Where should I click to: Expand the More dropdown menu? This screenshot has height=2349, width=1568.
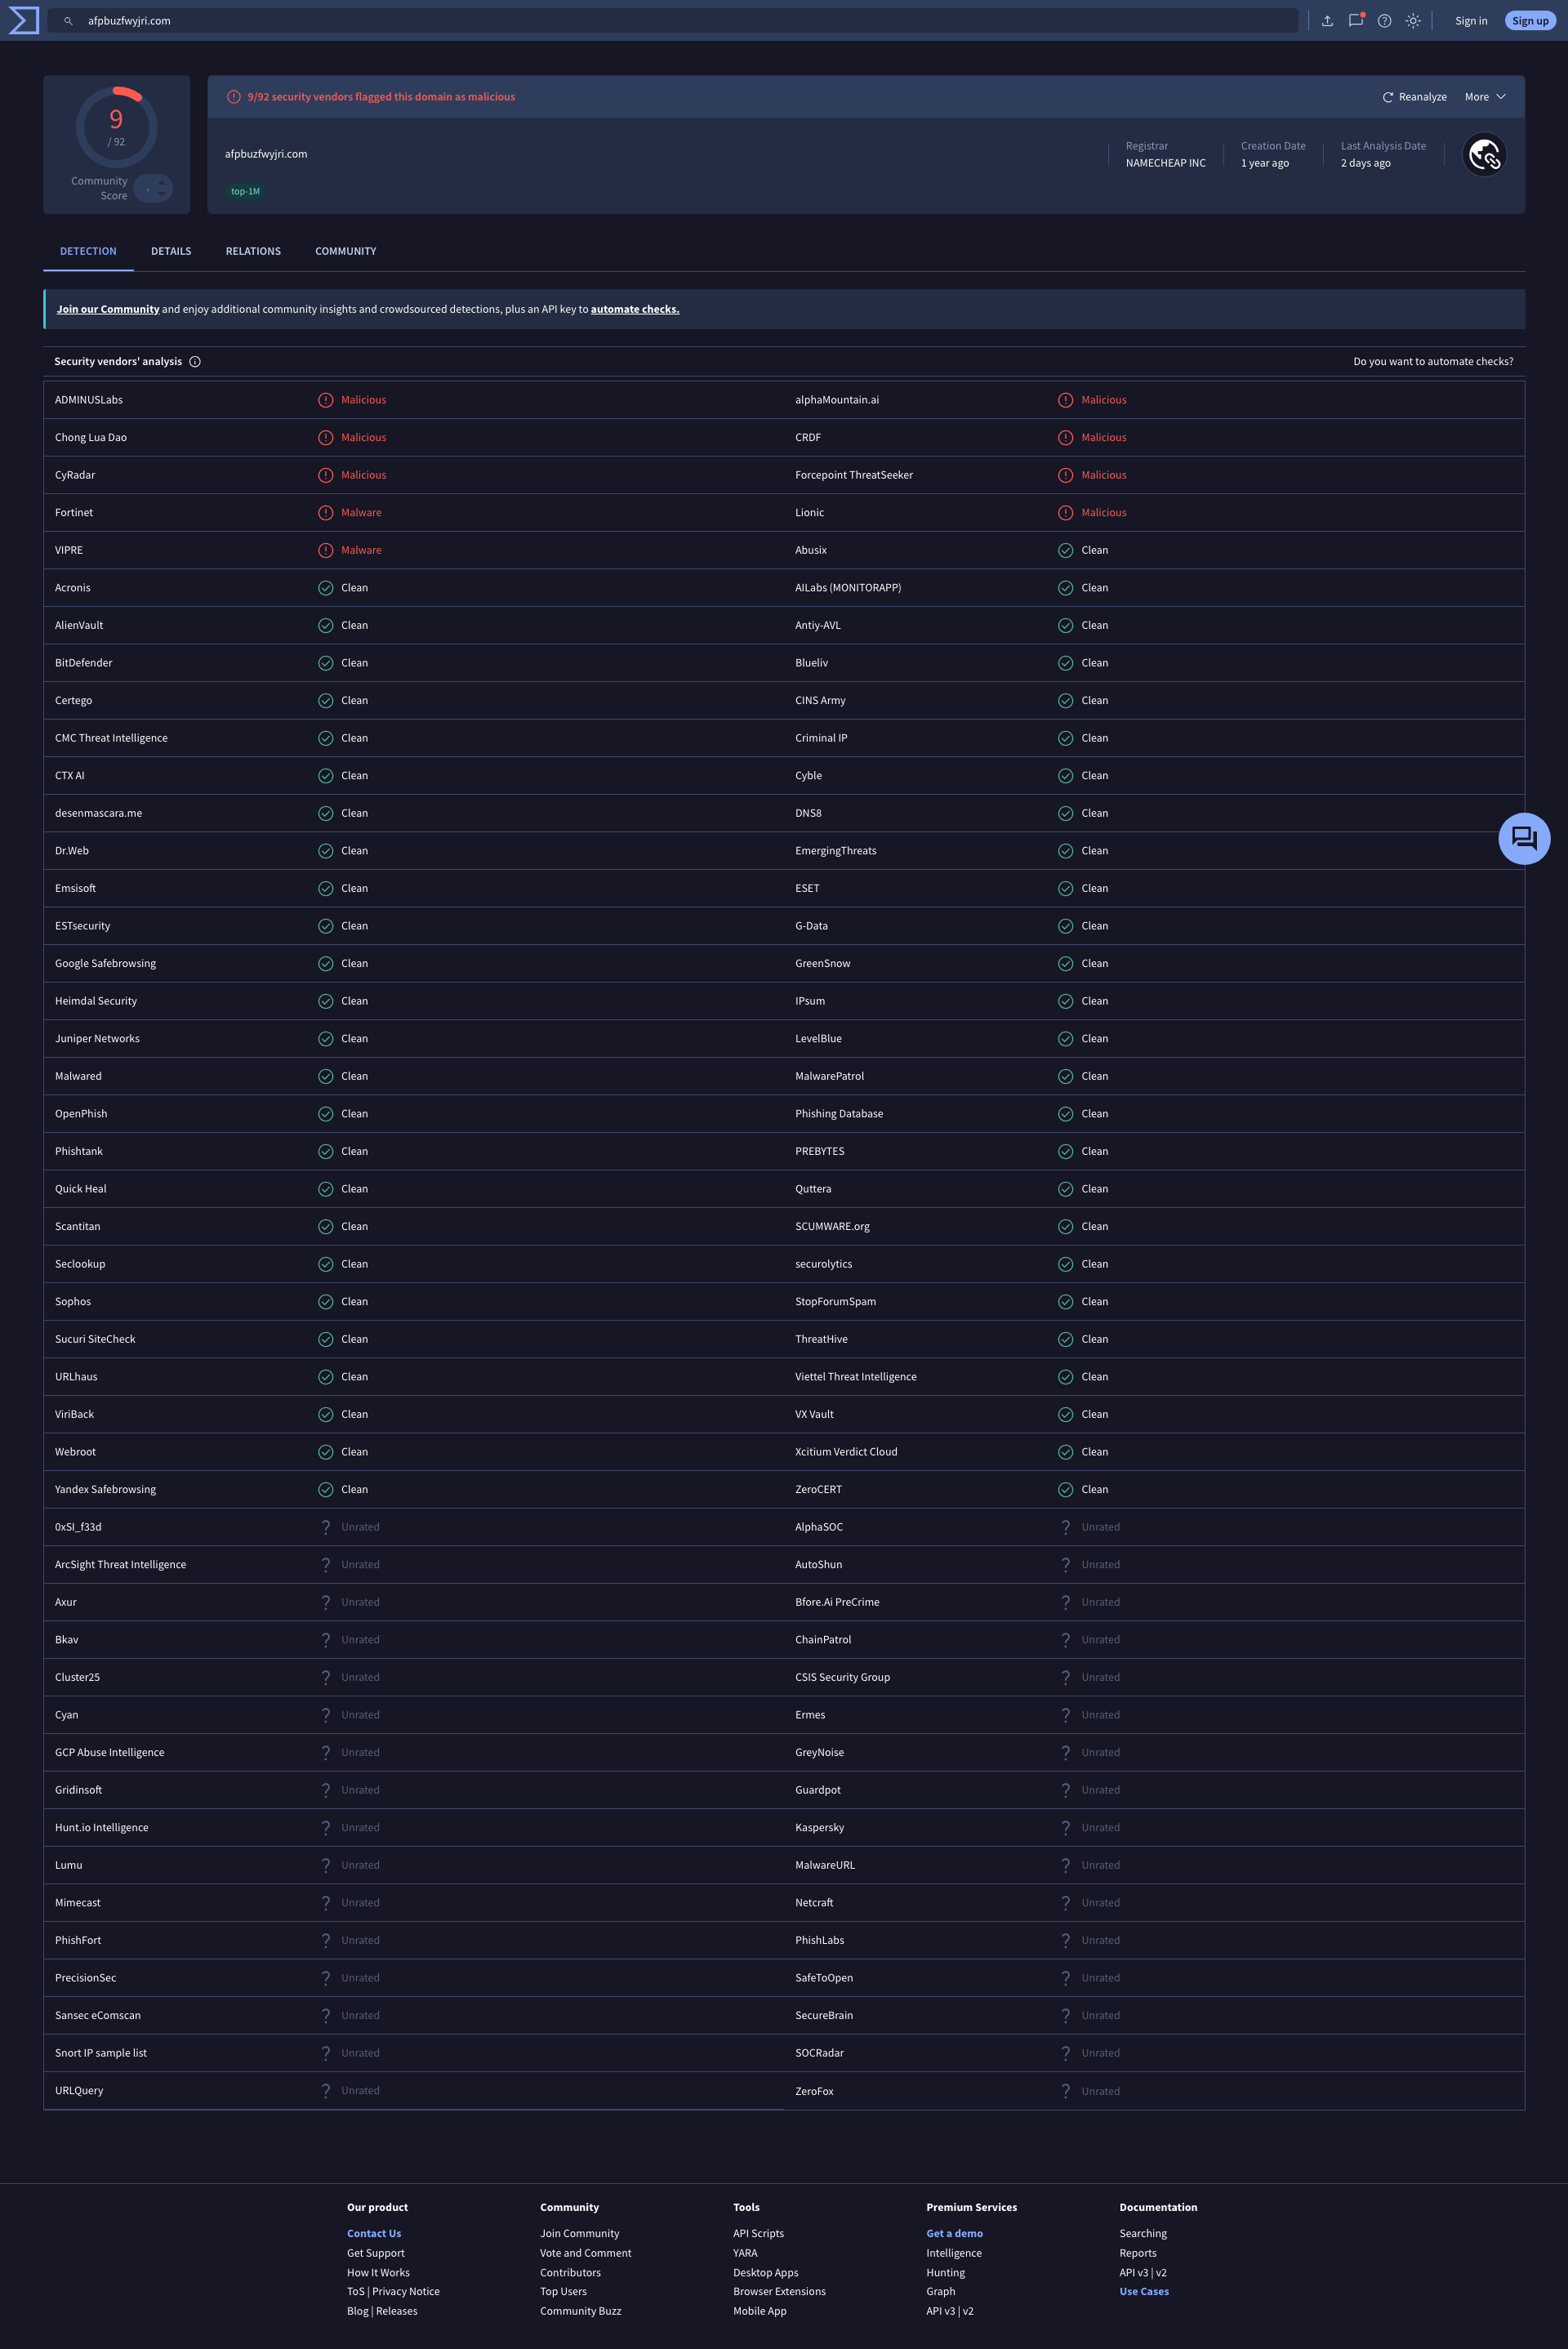point(1485,97)
